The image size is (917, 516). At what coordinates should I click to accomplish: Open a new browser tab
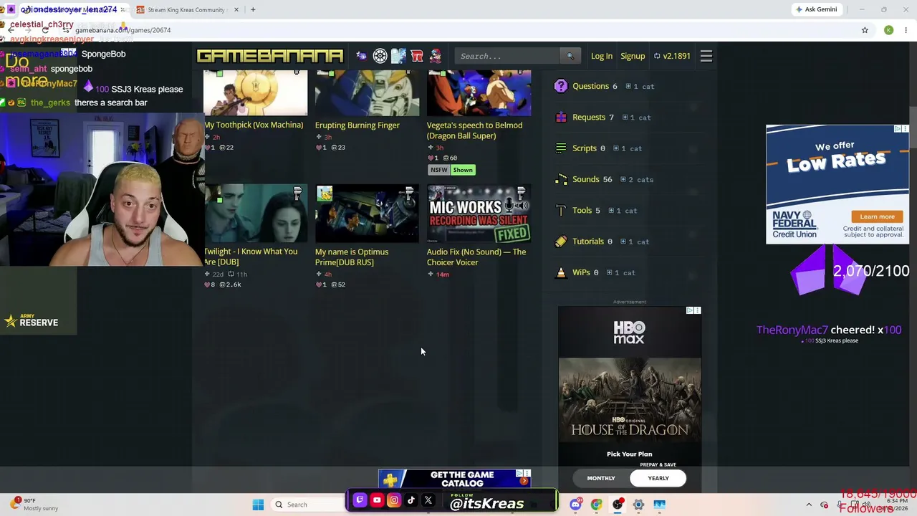click(x=253, y=9)
